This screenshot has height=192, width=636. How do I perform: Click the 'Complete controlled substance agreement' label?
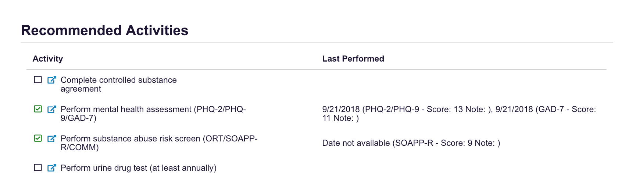point(118,84)
